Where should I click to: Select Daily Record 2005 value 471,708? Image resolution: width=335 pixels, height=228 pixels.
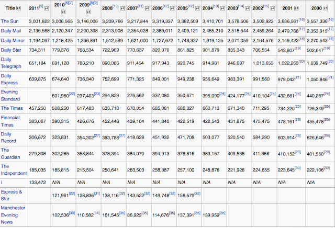[186, 138]
